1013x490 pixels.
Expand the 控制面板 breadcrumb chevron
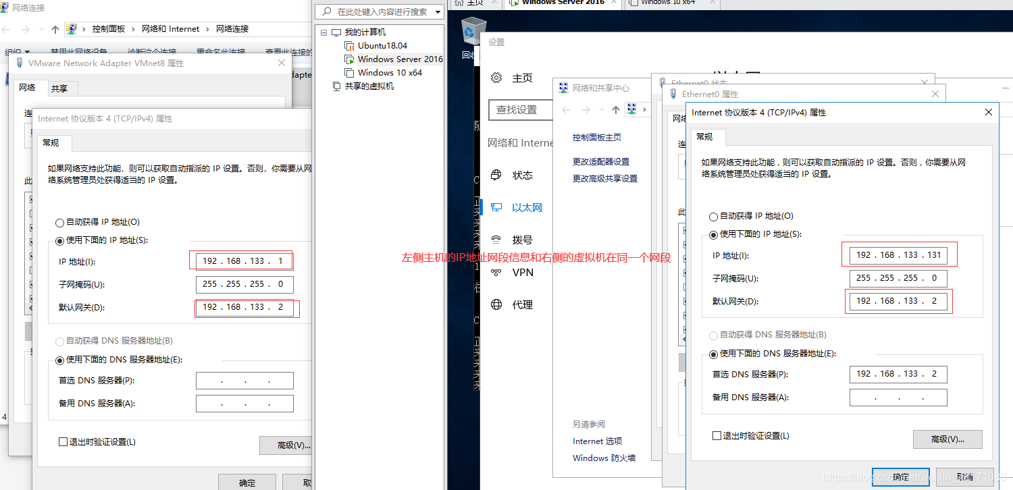coord(133,29)
